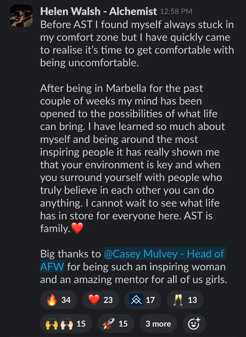Click the "Big thanks to" text
The height and width of the screenshot is (337, 246).
coord(70,254)
